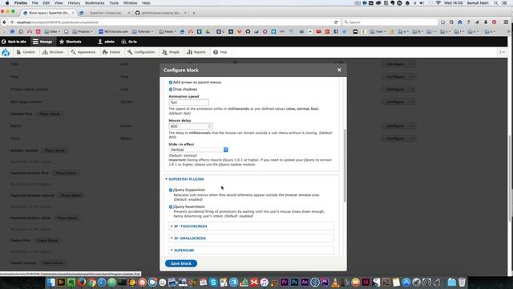Screen dimensions: 513x289
Task: Click the Go to toolbar item
Action: 129,42
